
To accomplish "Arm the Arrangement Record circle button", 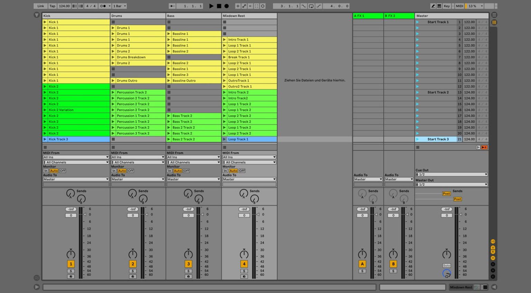I will 226,6.
